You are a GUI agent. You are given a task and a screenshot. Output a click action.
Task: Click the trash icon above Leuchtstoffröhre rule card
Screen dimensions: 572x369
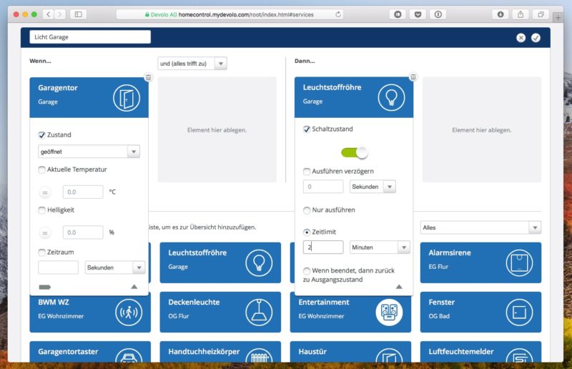point(413,77)
